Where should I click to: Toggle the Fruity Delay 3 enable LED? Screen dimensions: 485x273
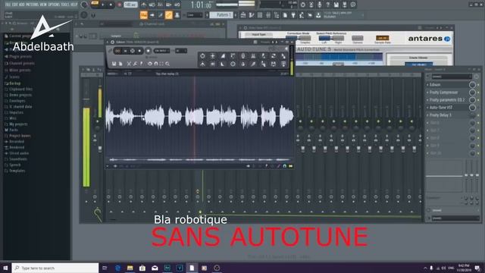478,115
